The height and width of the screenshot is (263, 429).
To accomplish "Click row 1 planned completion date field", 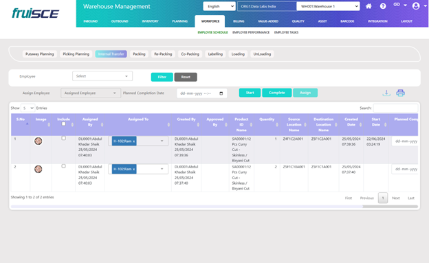I will tap(405, 141).
